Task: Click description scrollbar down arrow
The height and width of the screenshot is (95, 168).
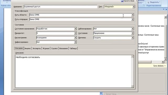Action: click(132, 86)
